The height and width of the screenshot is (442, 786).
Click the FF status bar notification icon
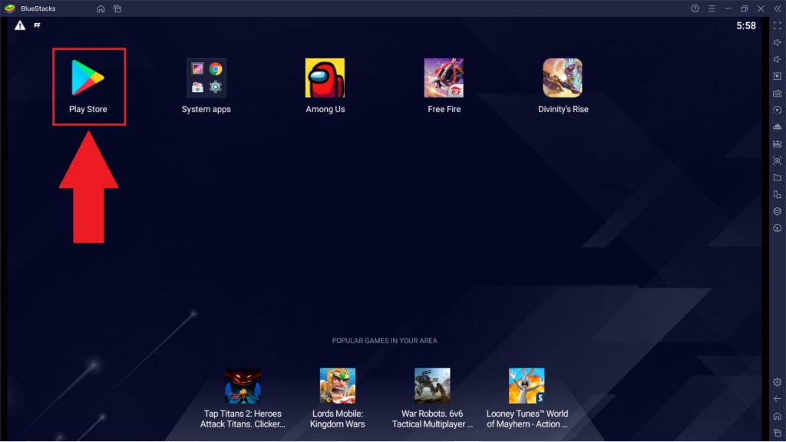(x=37, y=25)
